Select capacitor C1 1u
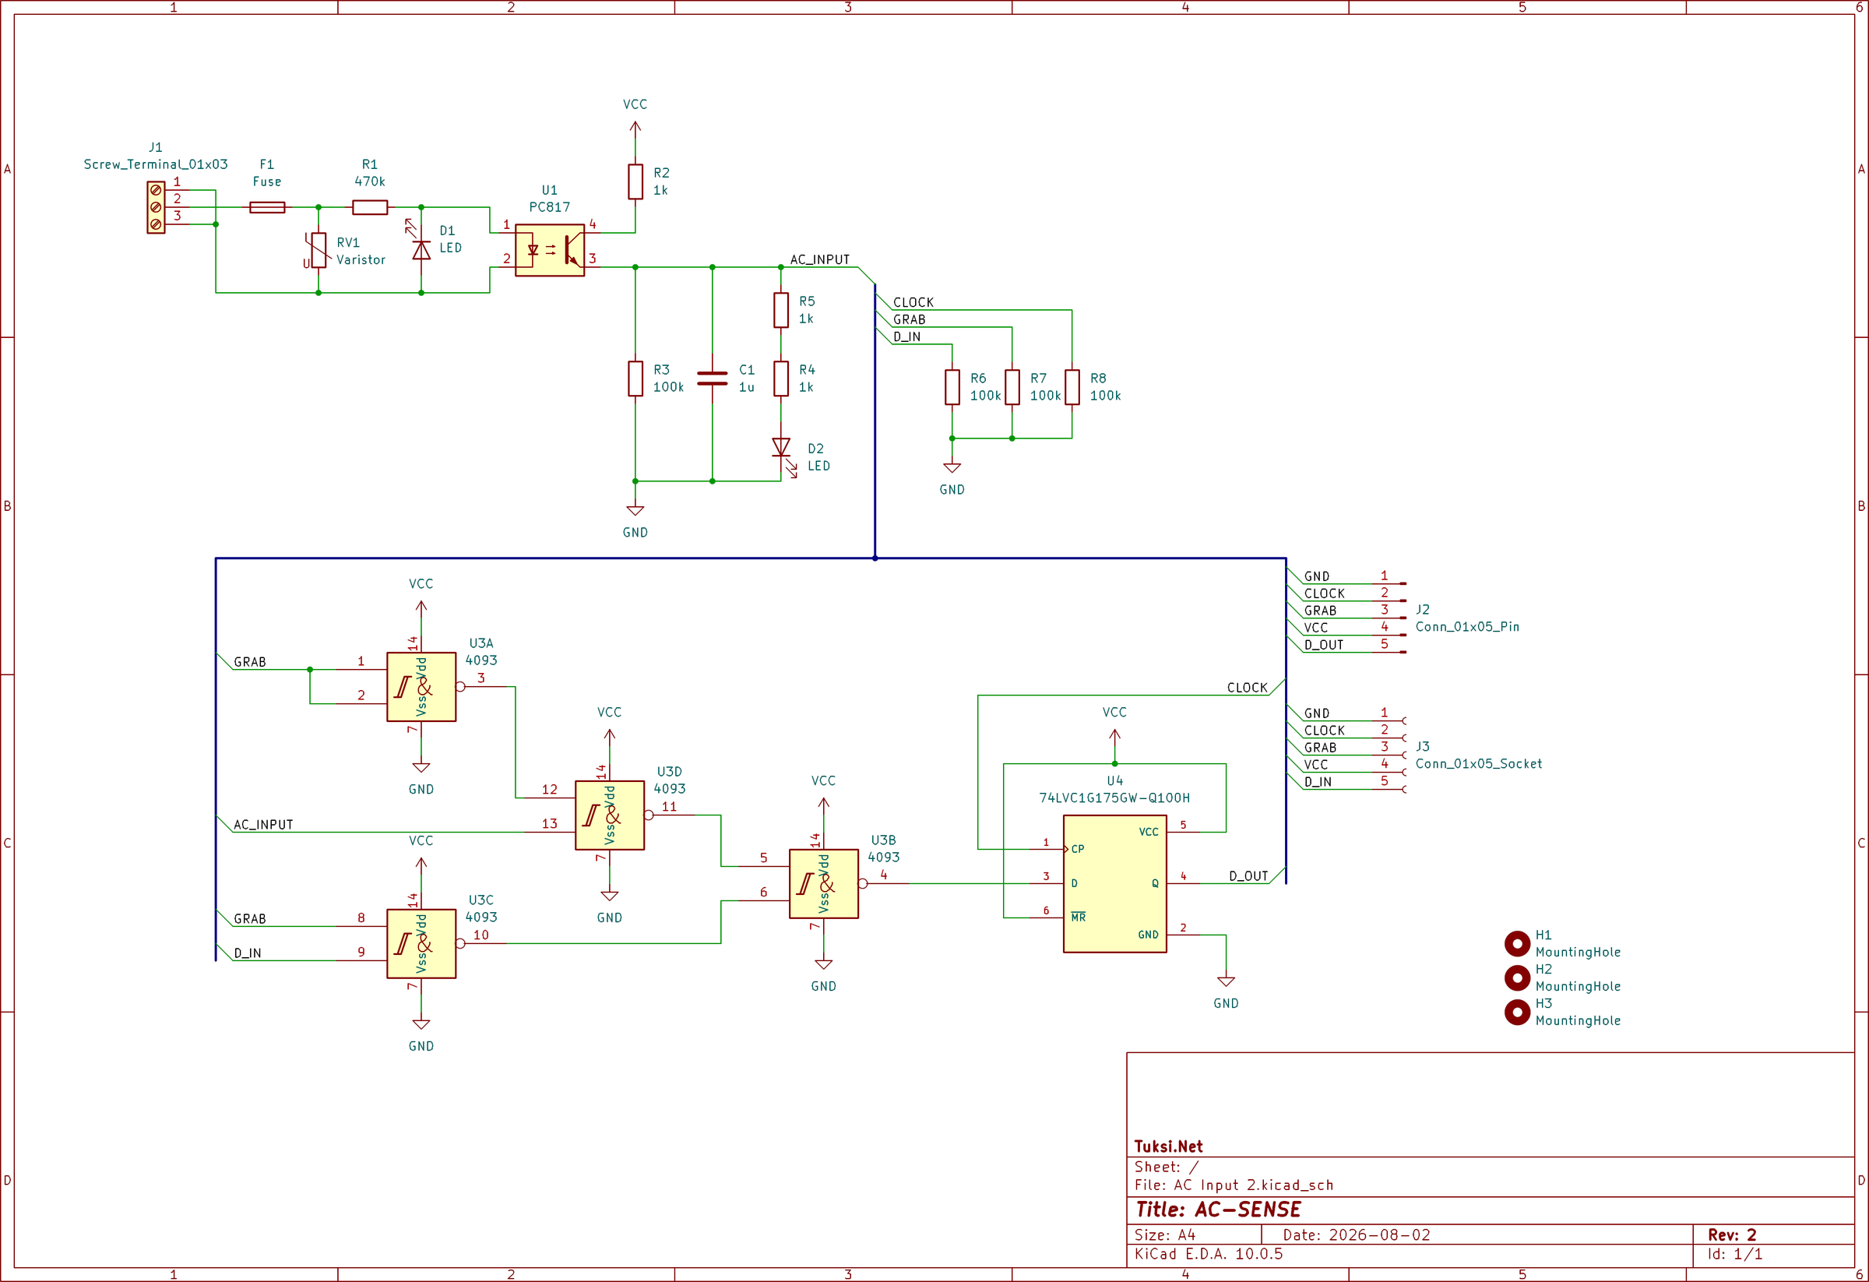This screenshot has height=1282, width=1869. [713, 379]
